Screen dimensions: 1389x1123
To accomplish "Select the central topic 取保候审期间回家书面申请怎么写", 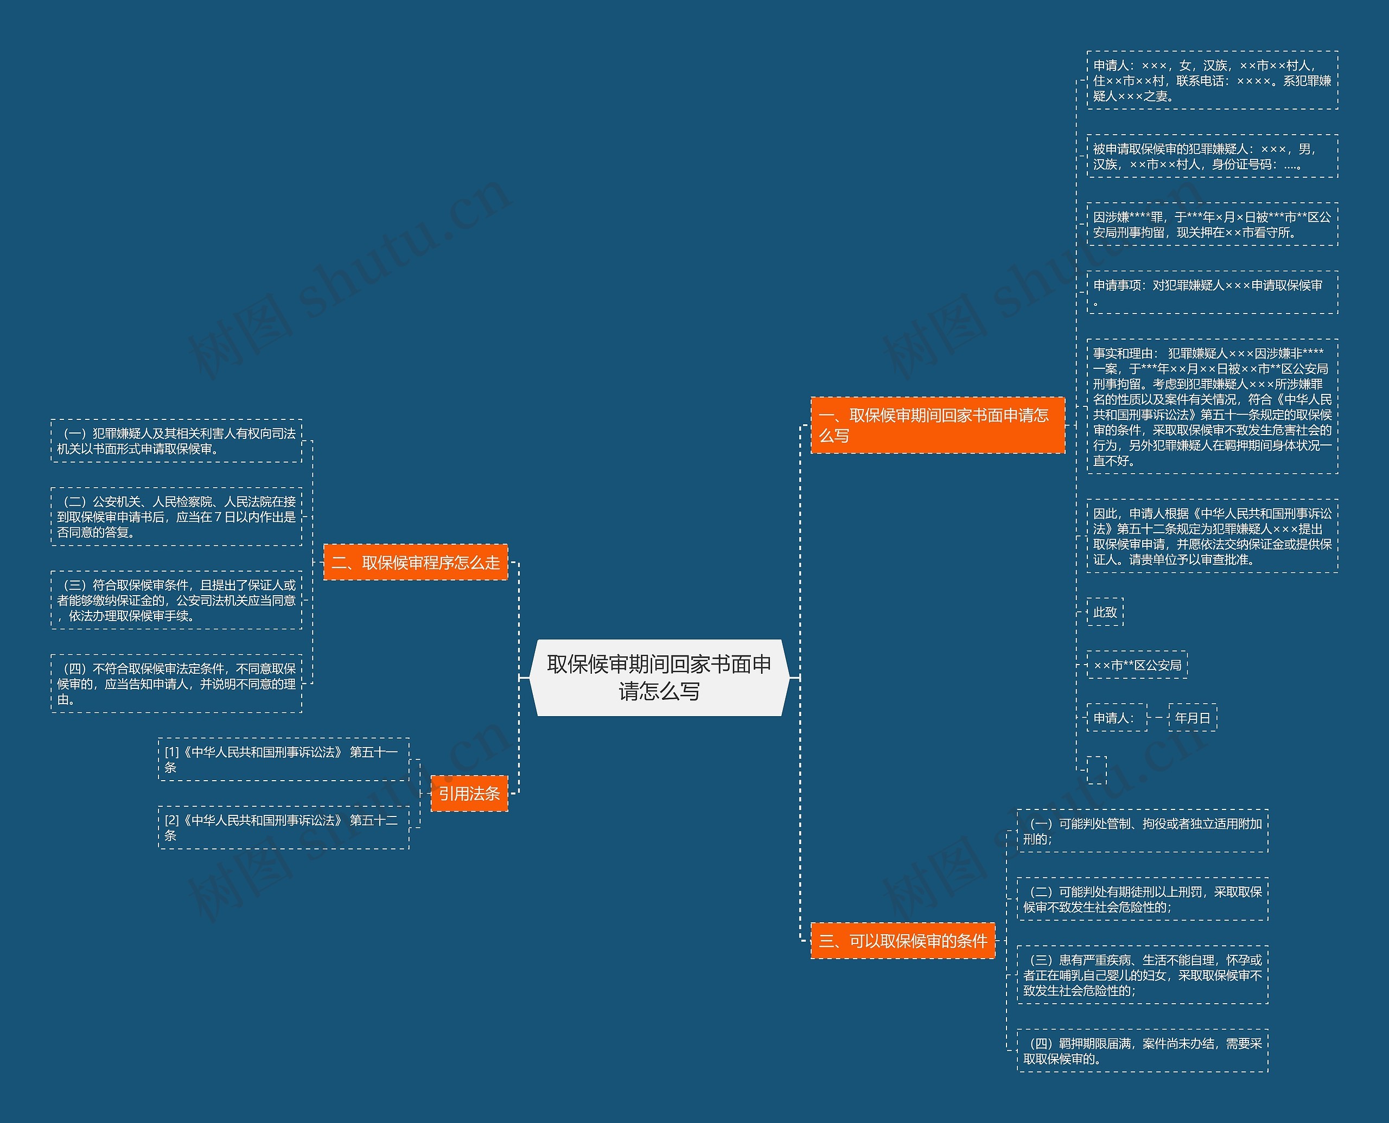I will [x=659, y=677].
